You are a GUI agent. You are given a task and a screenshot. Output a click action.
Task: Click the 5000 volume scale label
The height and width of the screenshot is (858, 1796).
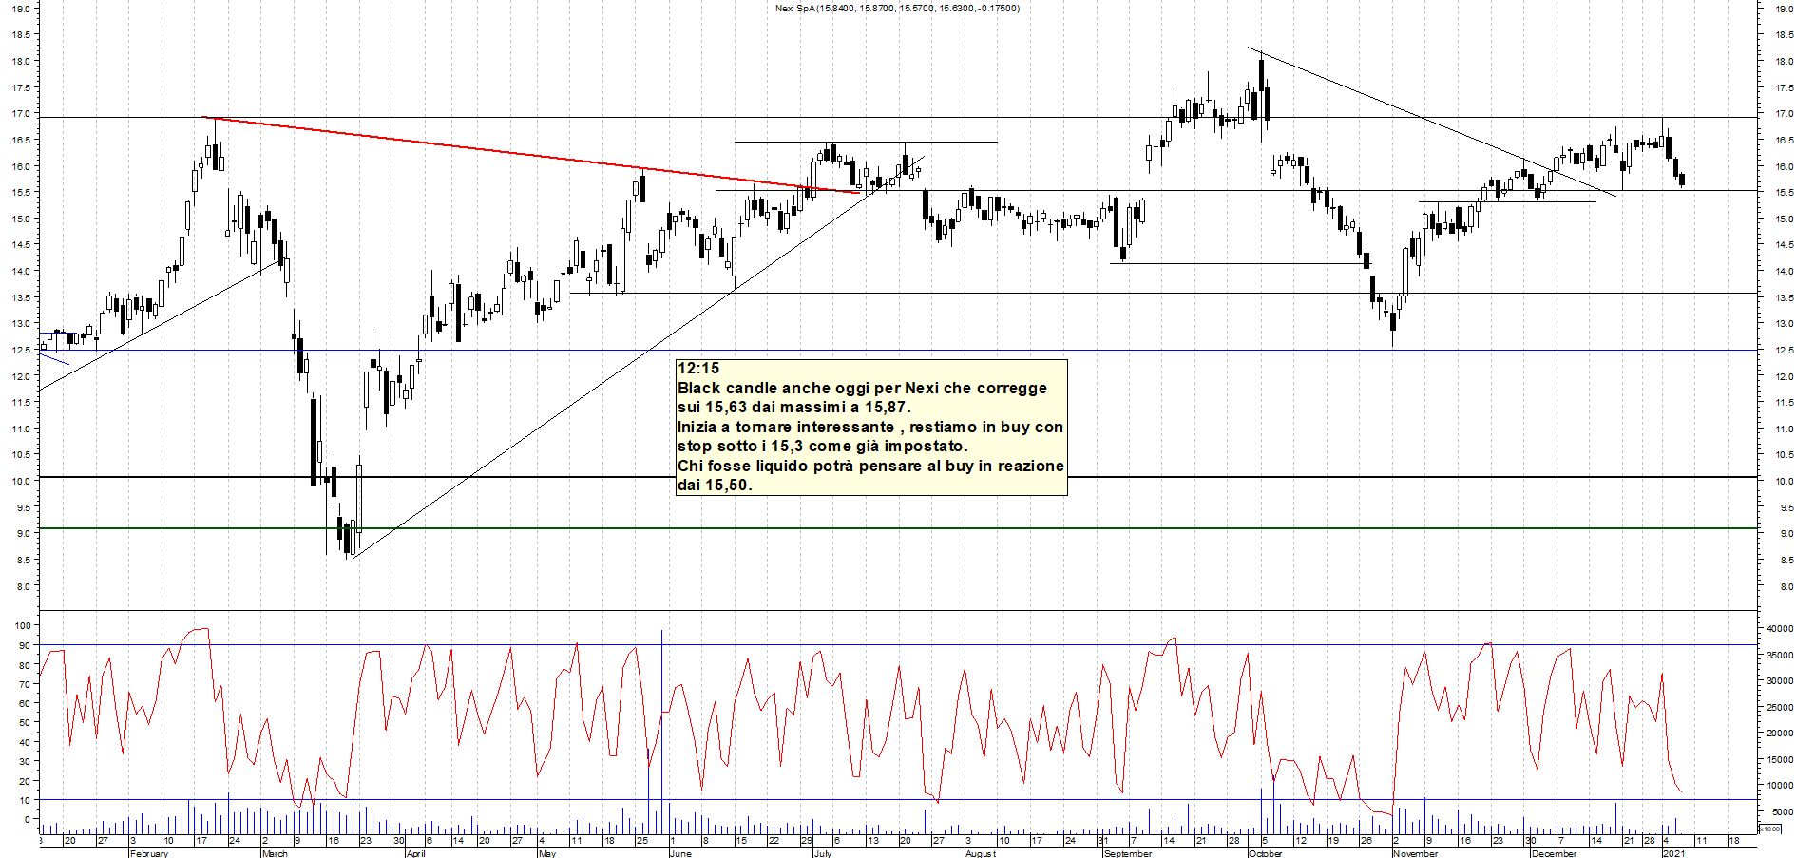pos(1782,812)
